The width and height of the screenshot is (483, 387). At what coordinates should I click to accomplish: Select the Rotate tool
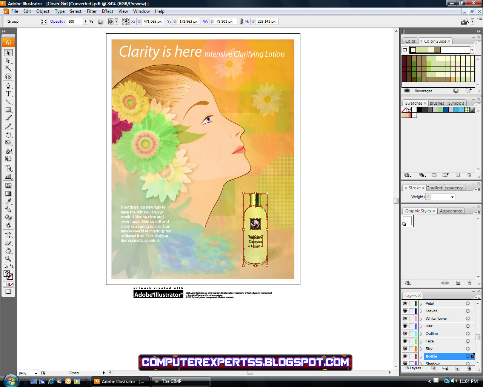(x=8, y=135)
